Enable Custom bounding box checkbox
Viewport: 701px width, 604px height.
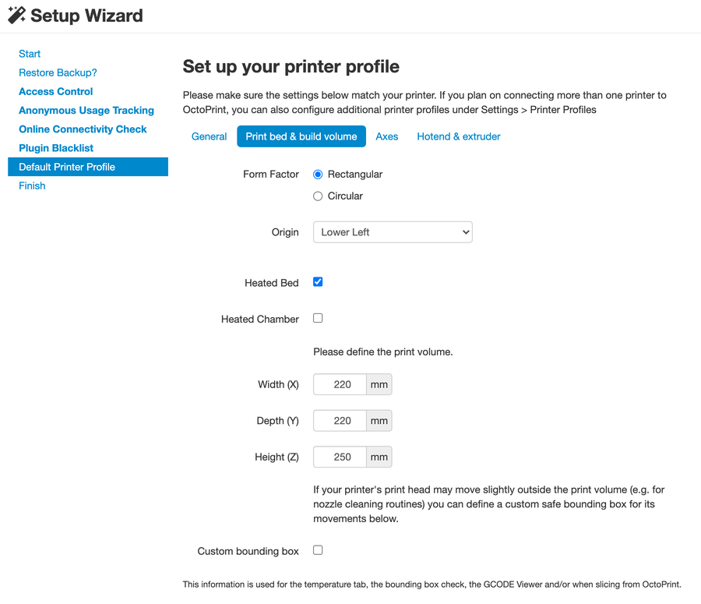[318, 550]
